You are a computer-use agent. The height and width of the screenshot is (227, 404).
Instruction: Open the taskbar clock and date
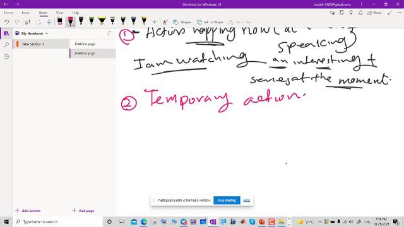coord(381,221)
